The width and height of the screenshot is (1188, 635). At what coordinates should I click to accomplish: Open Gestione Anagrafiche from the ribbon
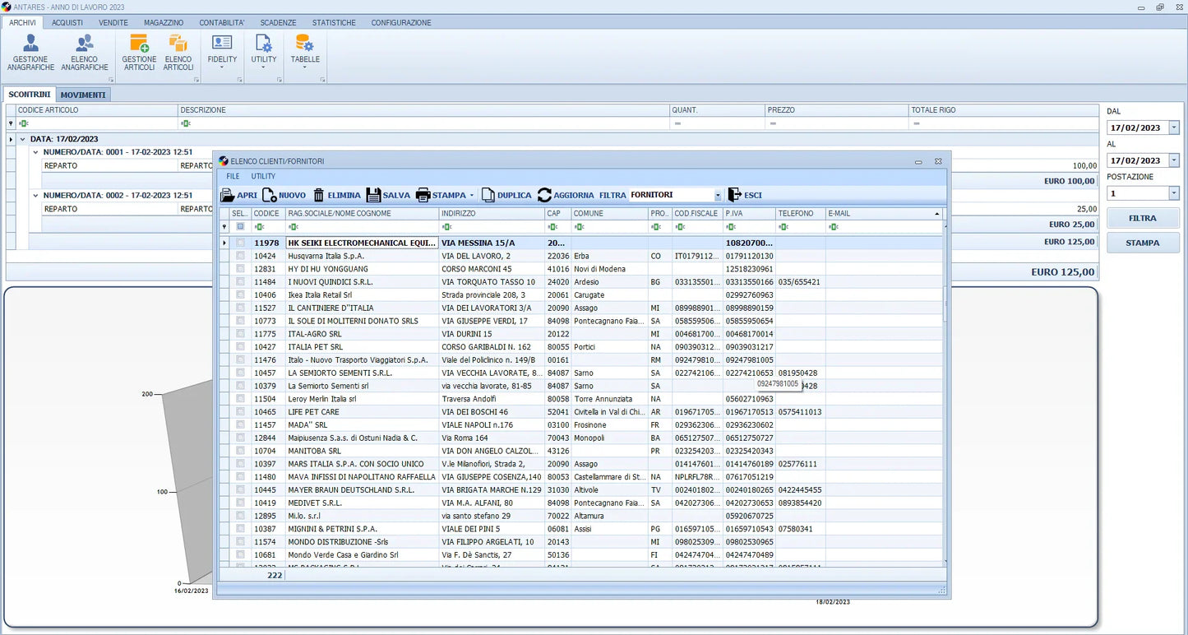coord(30,53)
